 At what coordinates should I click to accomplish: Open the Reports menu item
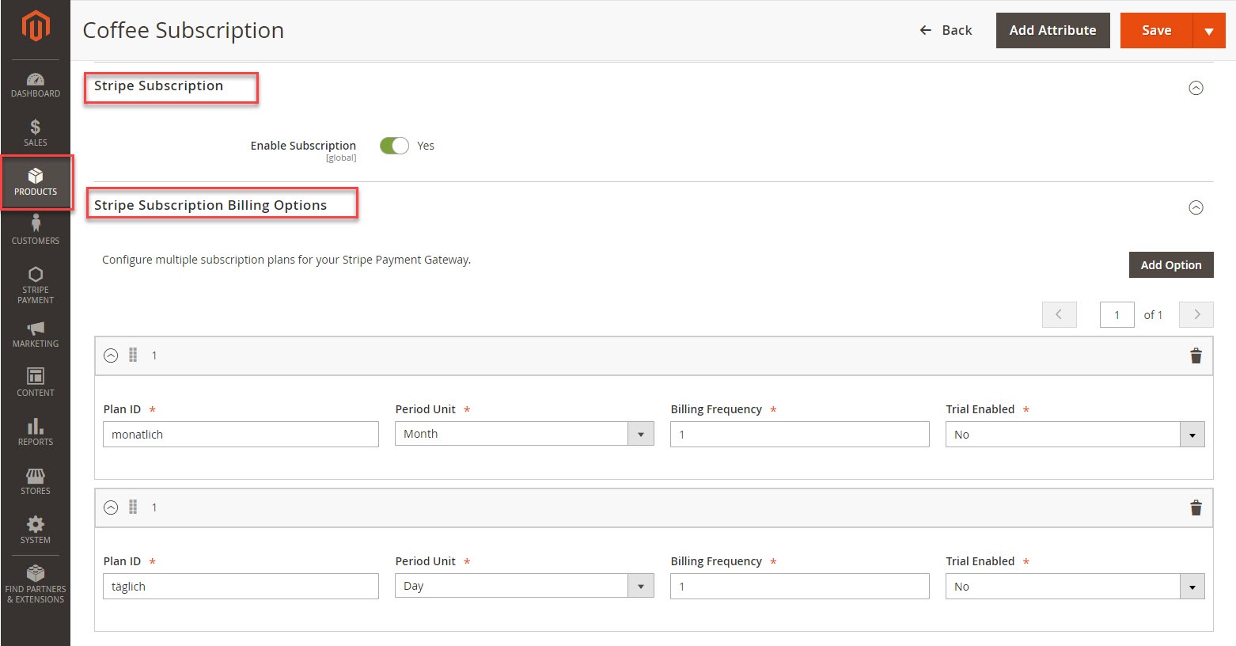click(x=36, y=431)
